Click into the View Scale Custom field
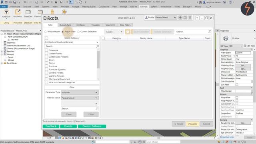This screenshot has height=144, width=256. (243, 52)
